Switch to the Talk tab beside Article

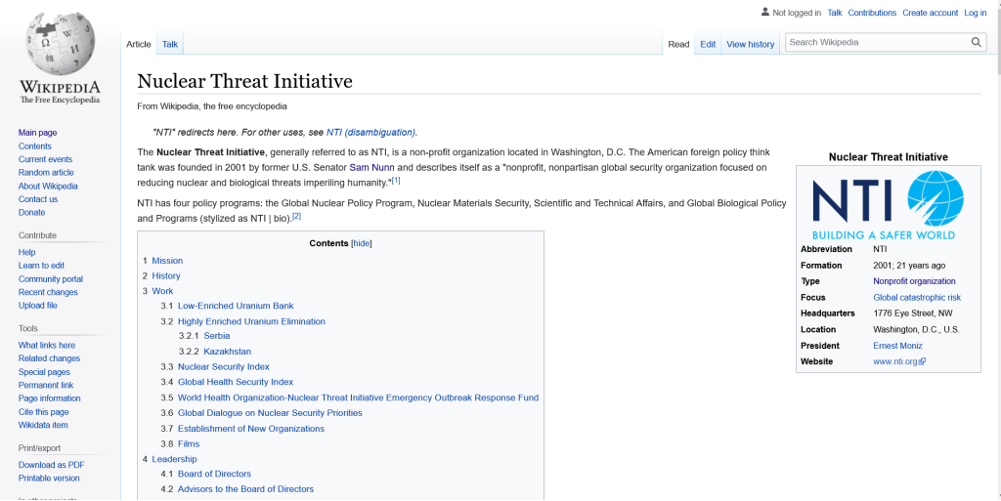[170, 44]
